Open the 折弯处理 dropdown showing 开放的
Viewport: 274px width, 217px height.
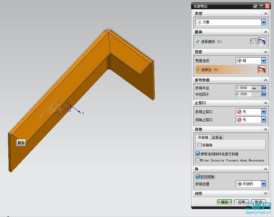coord(251,184)
